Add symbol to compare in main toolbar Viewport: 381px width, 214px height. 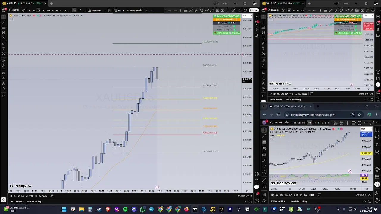click(24, 10)
